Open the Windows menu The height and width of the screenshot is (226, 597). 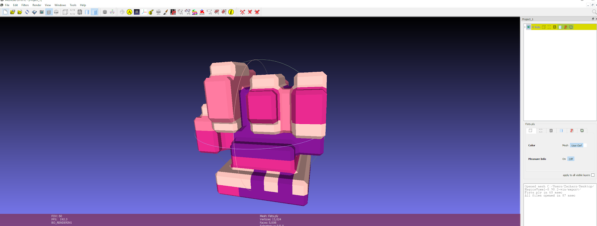pos(60,5)
